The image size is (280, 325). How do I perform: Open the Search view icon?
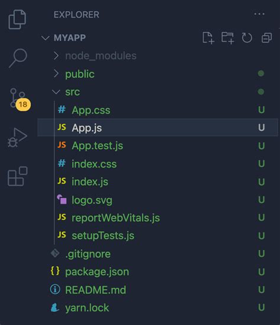coord(18,58)
